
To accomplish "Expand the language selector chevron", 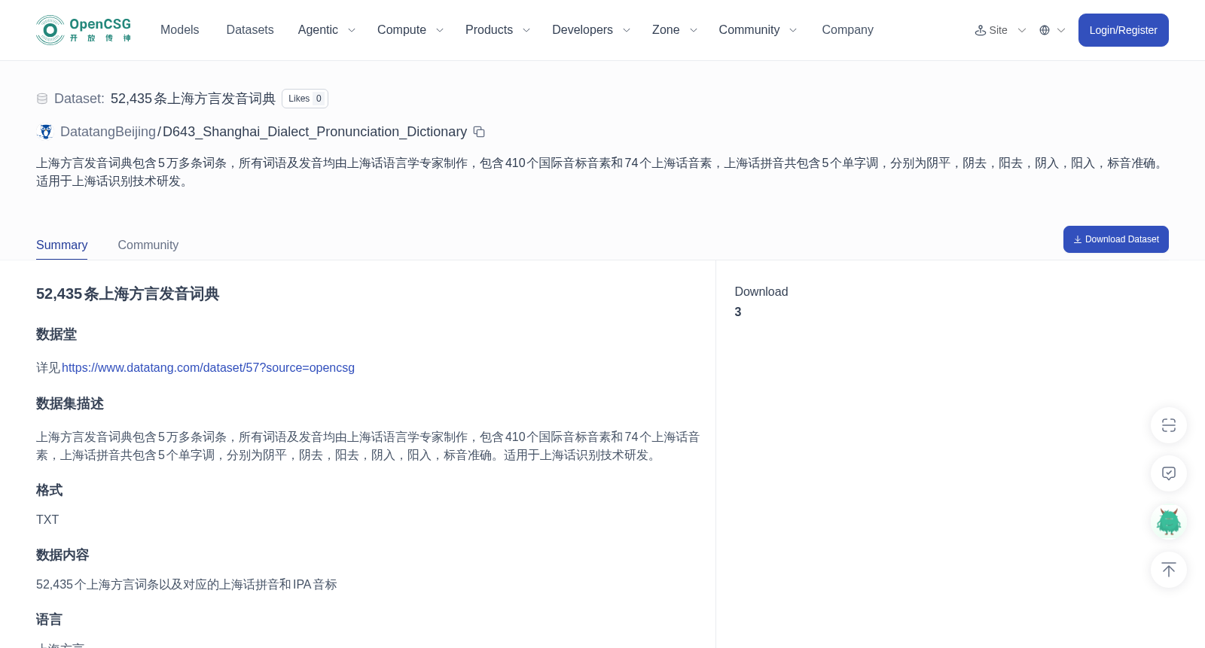I will [1061, 30].
